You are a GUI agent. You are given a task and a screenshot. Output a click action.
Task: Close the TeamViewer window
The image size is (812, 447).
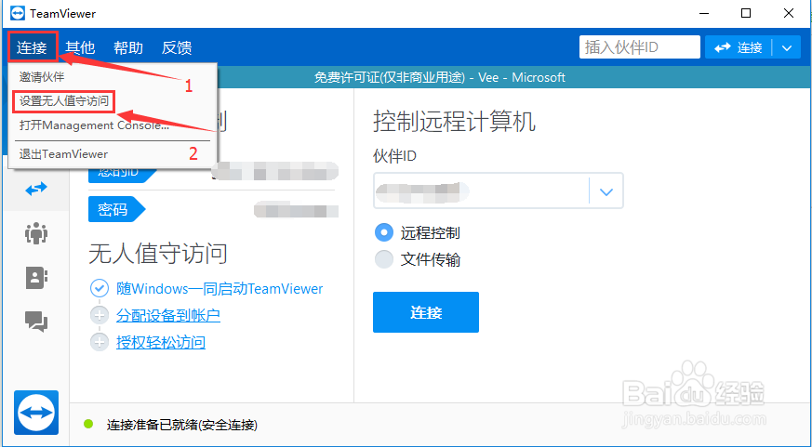[x=788, y=13]
